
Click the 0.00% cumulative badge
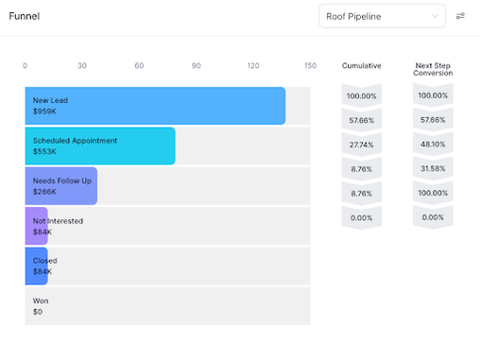tap(362, 217)
